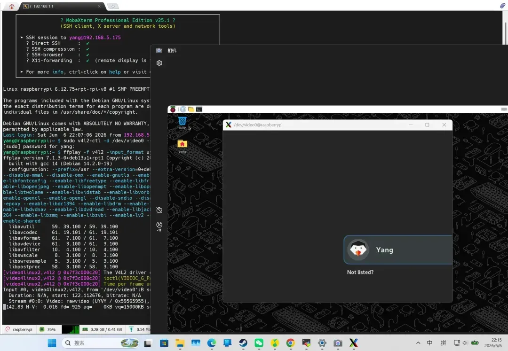Click the 搜索 taskbar search box
The width and height of the screenshot is (508, 351).
click(101, 343)
